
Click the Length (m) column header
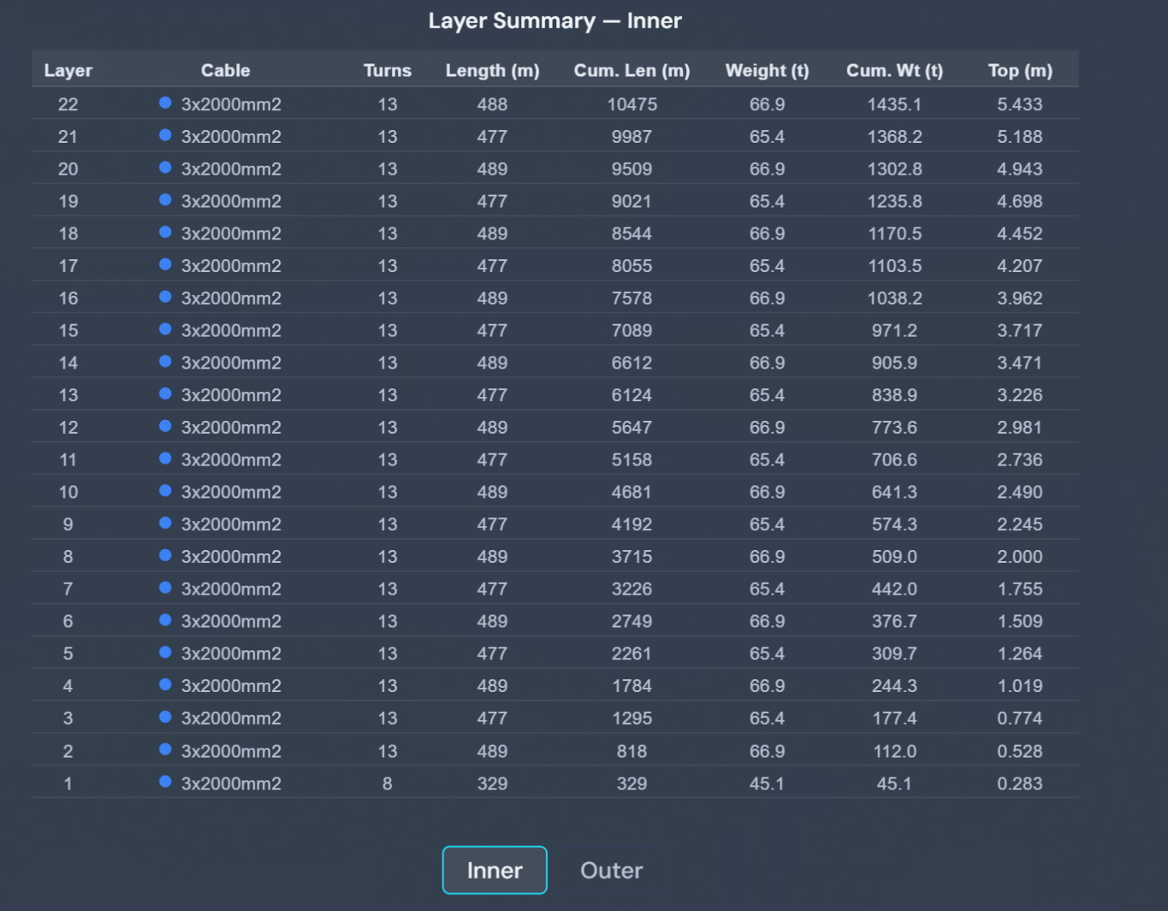(x=492, y=70)
